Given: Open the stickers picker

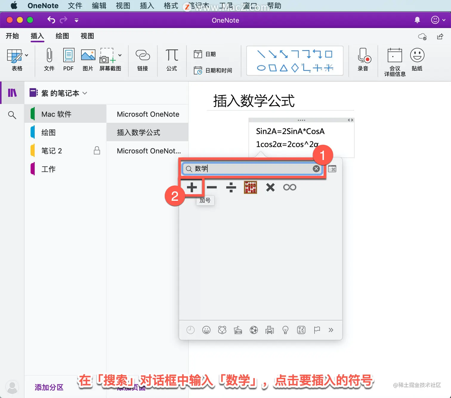Looking at the screenshot, I should click(x=417, y=60).
